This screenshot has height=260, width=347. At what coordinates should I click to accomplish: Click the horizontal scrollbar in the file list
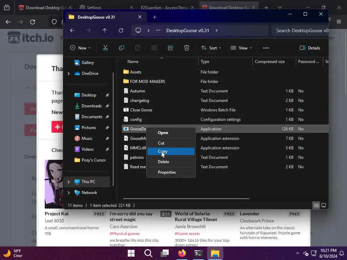coord(186,198)
